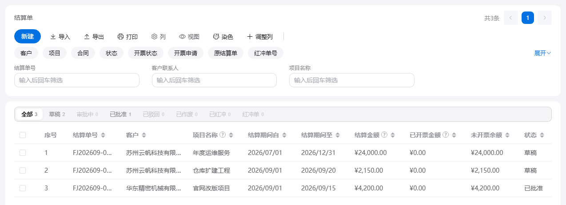Sort by 状态 column sort arrows
This screenshot has height=205, width=566.
[542, 135]
